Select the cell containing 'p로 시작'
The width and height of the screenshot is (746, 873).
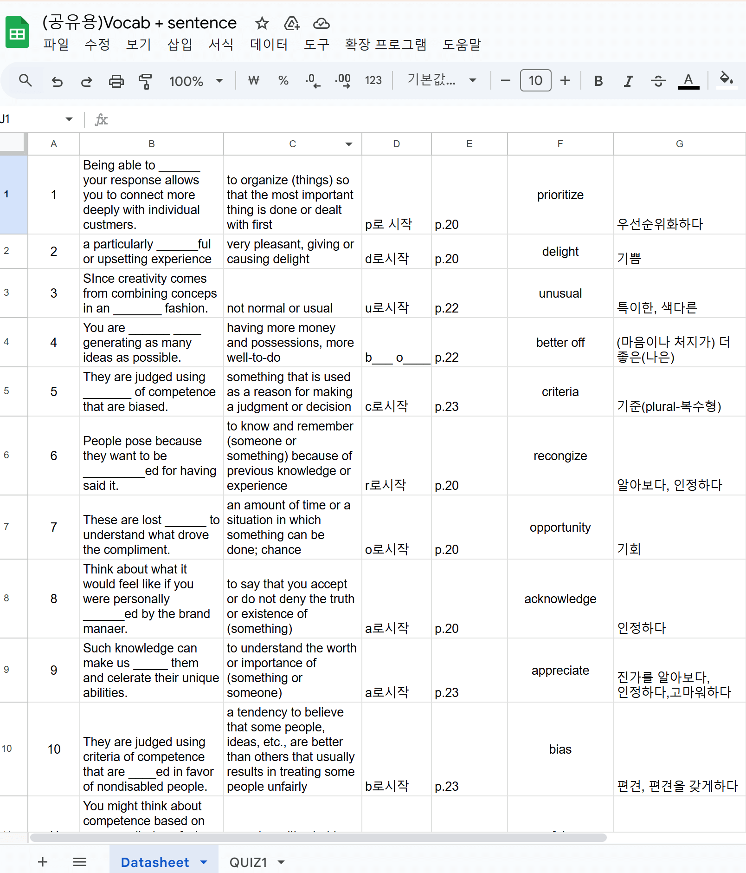397,195
